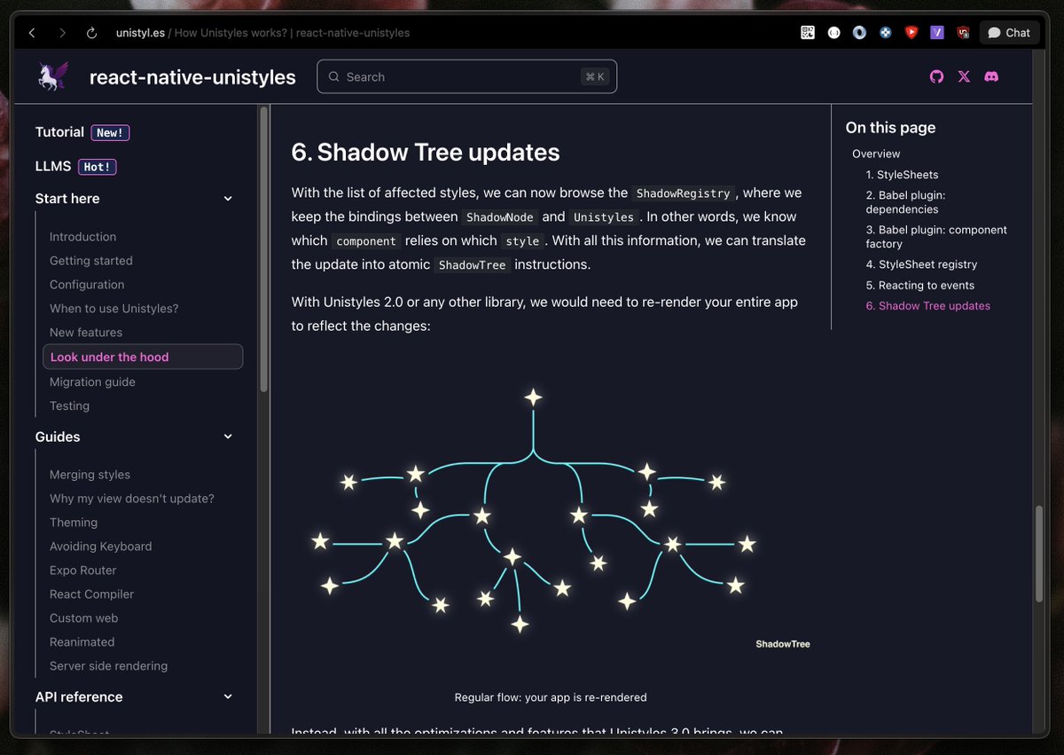Click the react-native-unistyles site title

click(x=192, y=77)
